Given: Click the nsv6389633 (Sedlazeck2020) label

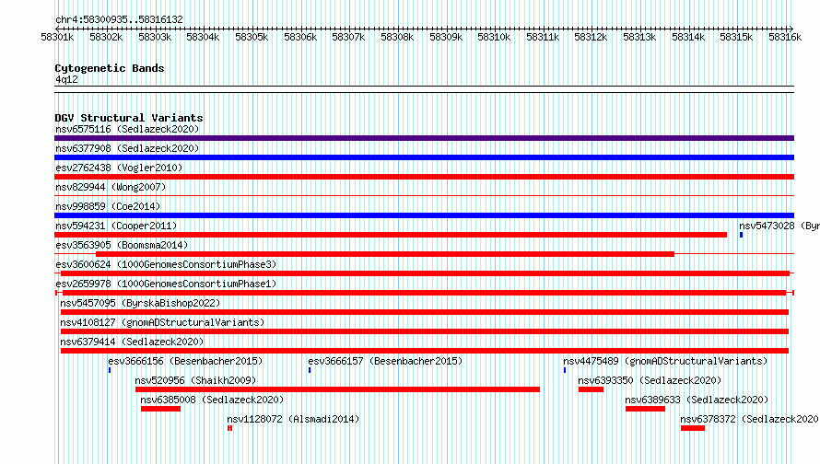Looking at the screenshot, I should coord(697,400).
